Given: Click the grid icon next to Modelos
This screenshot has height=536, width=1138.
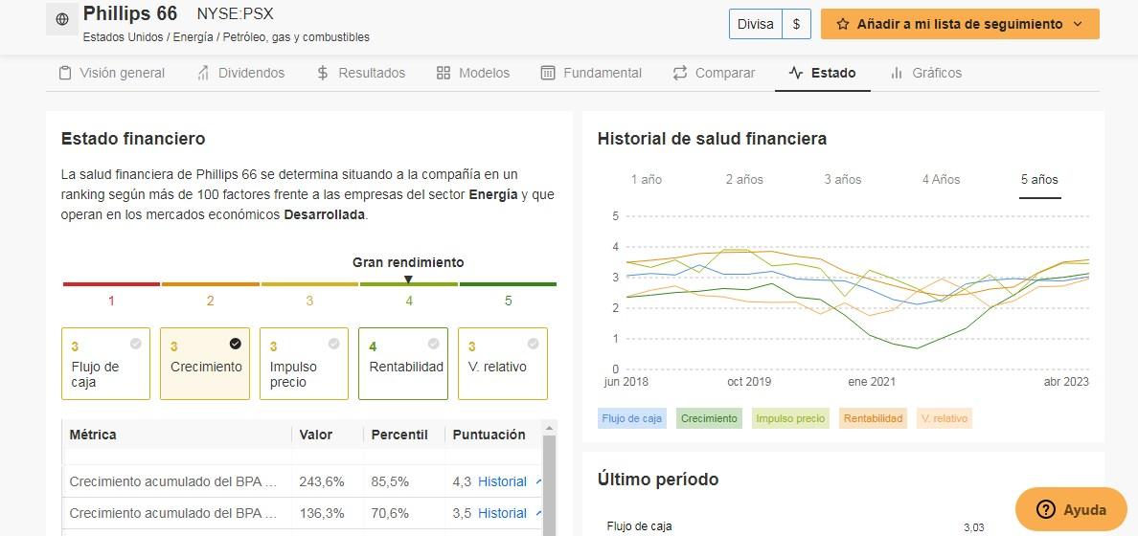Looking at the screenshot, I should 444,73.
